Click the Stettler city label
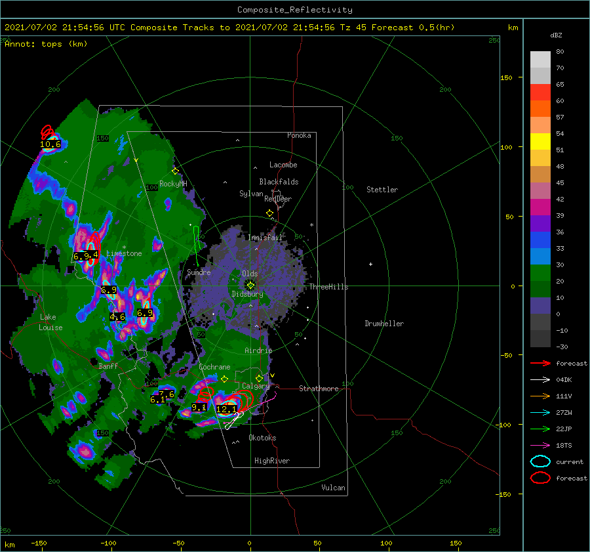Viewport: 590px width, 552px height. [x=382, y=190]
